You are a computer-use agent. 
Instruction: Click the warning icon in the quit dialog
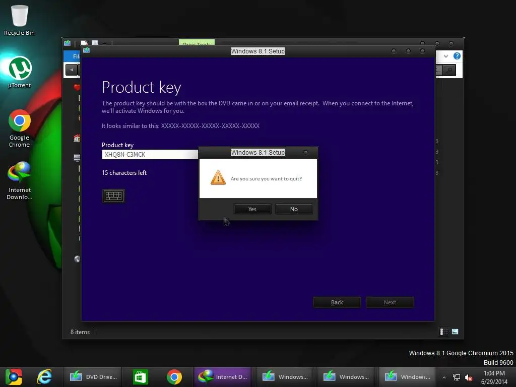(x=218, y=178)
